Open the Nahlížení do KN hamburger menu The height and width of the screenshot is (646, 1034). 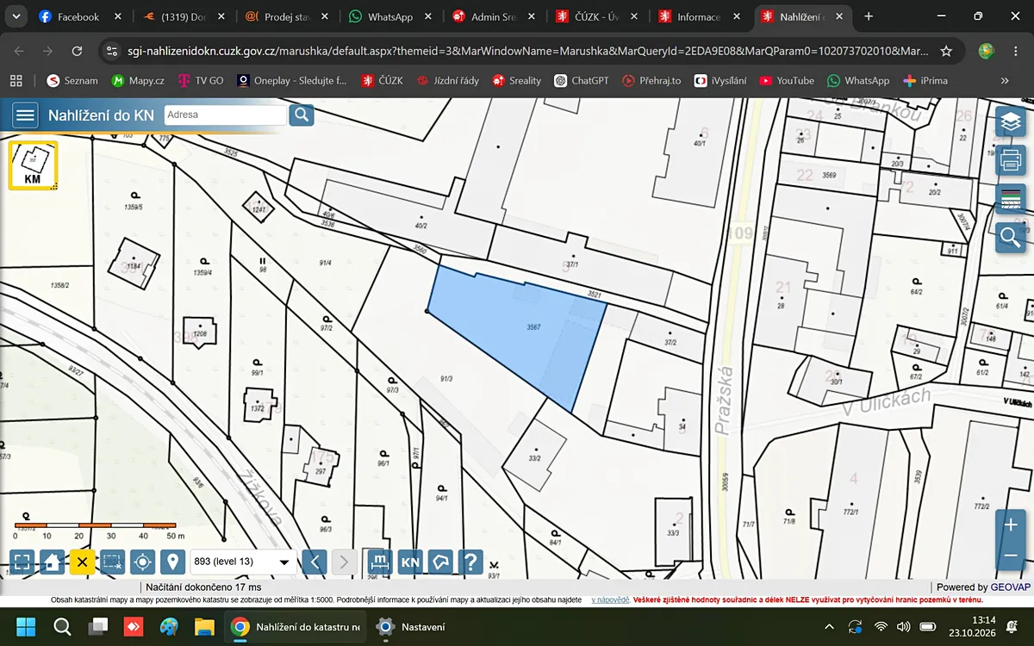[x=26, y=115]
